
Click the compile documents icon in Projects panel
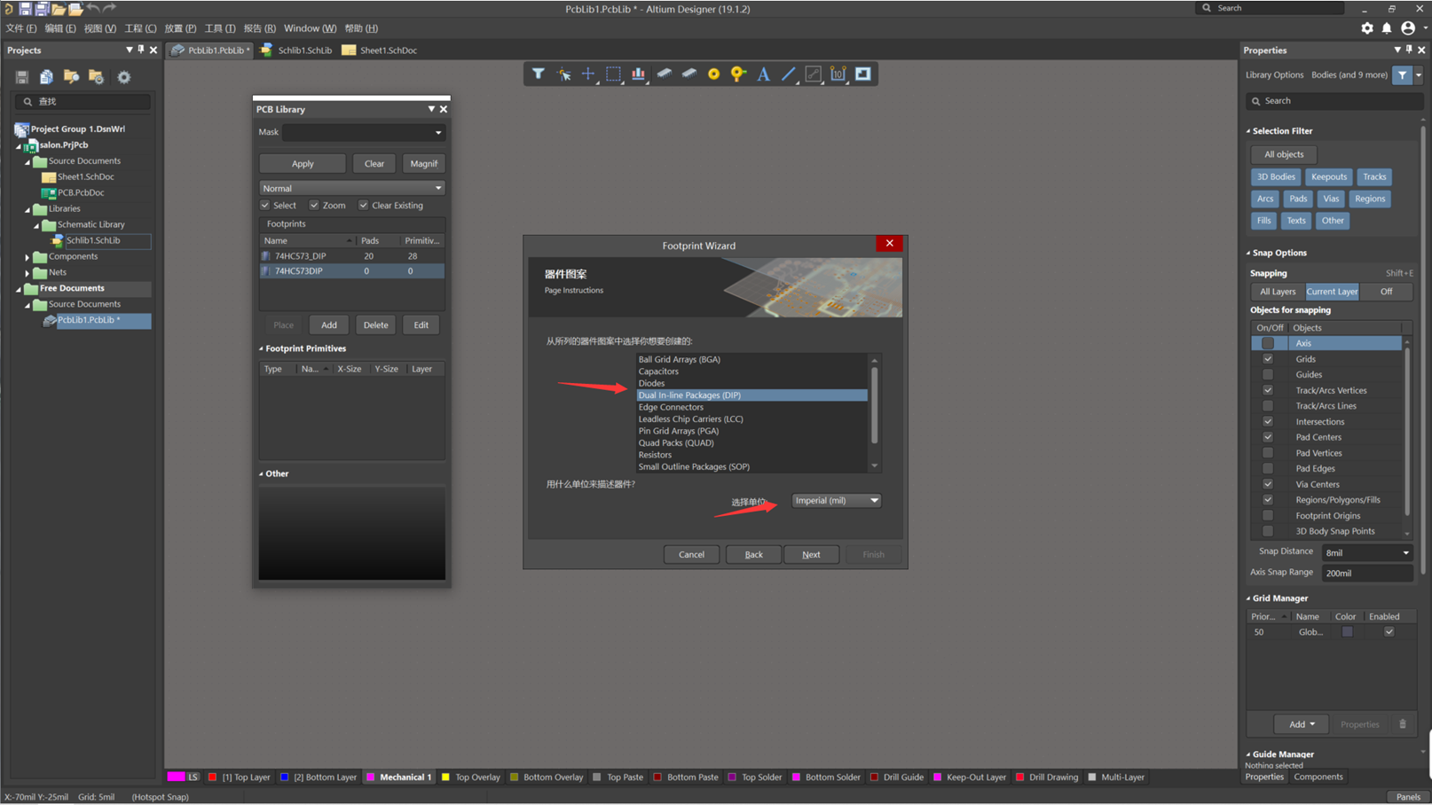tap(46, 77)
